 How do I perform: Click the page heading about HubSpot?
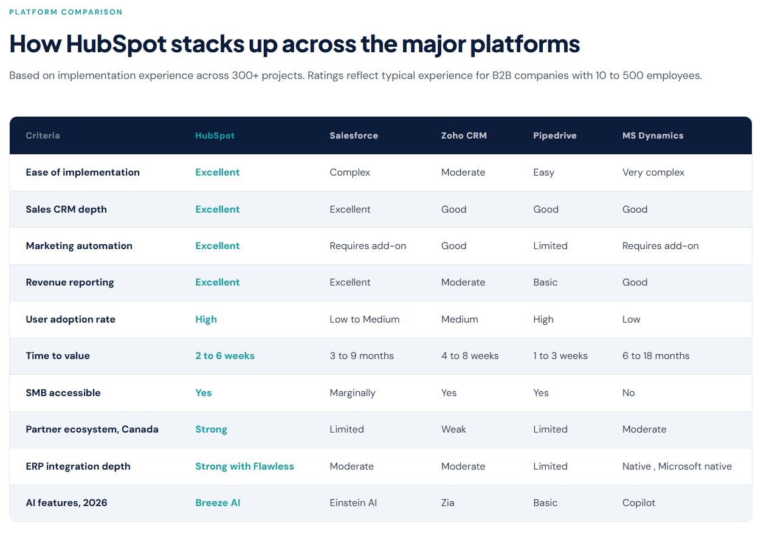[294, 44]
